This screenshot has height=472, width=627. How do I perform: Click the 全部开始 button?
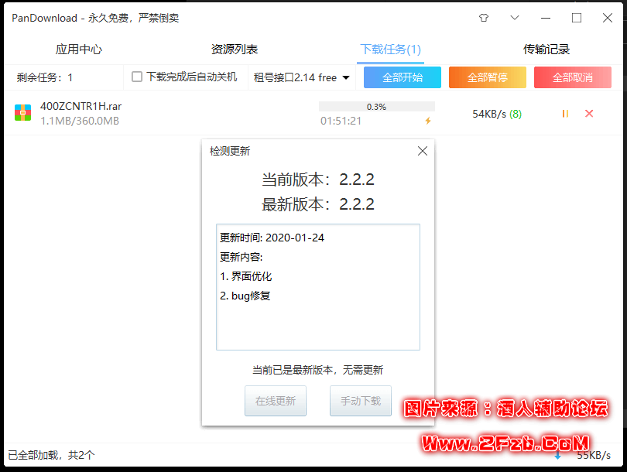[403, 77]
